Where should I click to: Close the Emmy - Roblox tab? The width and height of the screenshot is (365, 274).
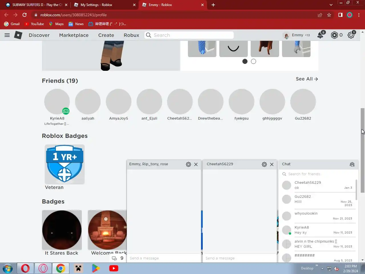click(202, 5)
